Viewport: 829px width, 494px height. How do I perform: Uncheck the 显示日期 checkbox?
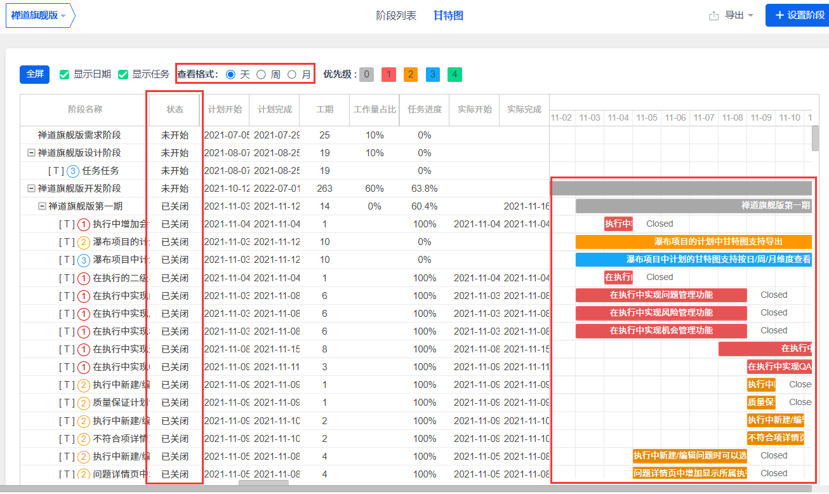point(64,74)
